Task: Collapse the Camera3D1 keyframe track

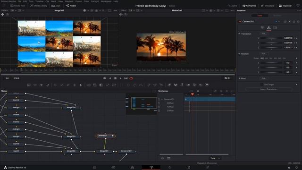Action: tap(162, 99)
